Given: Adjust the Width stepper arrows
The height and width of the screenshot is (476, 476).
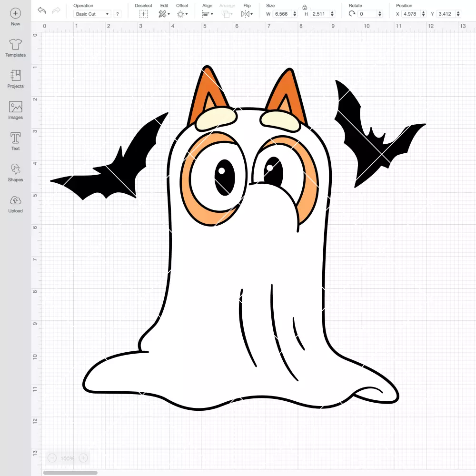Looking at the screenshot, I should 295,14.
